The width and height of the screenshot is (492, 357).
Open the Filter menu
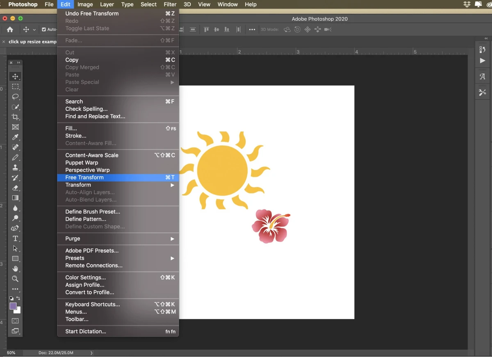point(170,4)
